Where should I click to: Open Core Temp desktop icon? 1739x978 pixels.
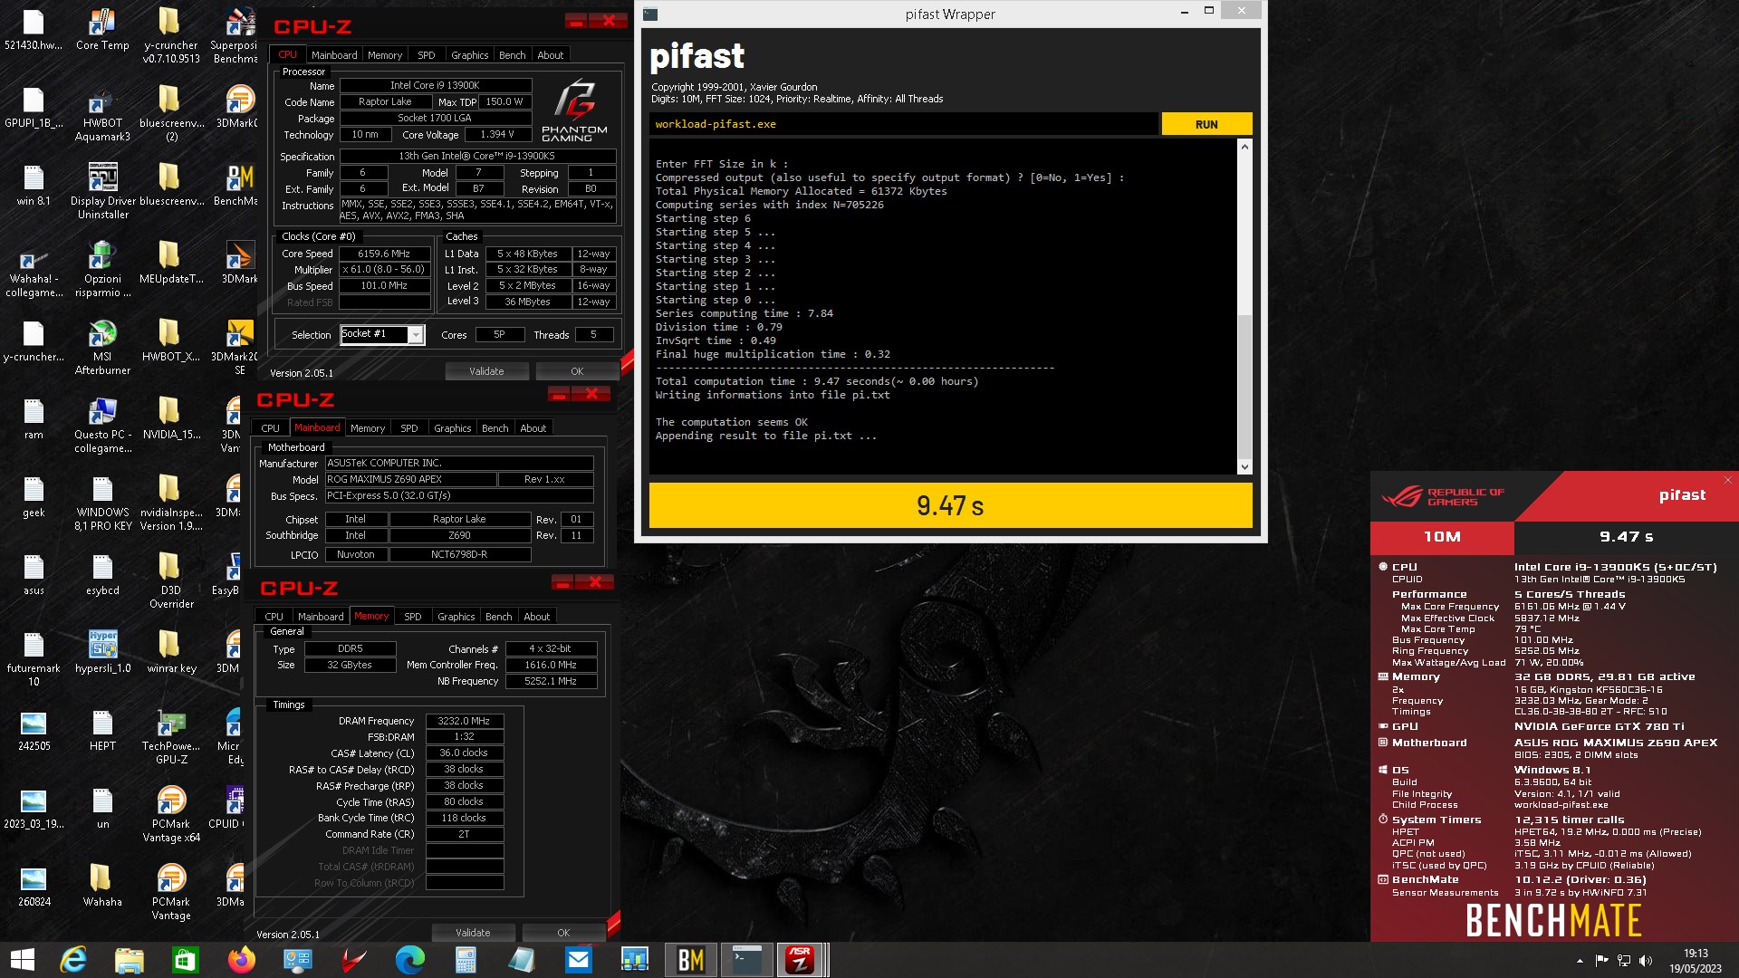point(102,30)
